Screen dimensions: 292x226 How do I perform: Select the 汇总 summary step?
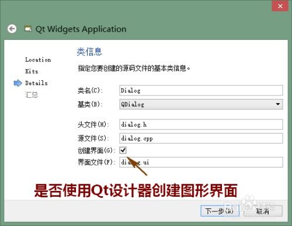(x=32, y=95)
